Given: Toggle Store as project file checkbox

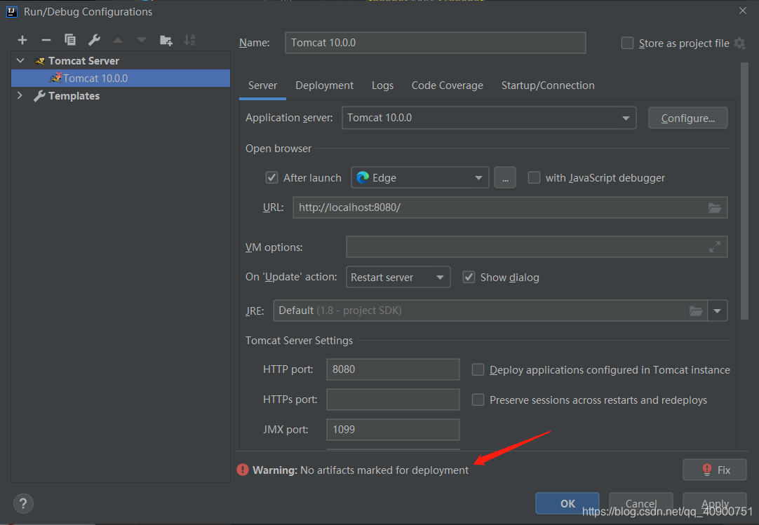Looking at the screenshot, I should tap(627, 43).
